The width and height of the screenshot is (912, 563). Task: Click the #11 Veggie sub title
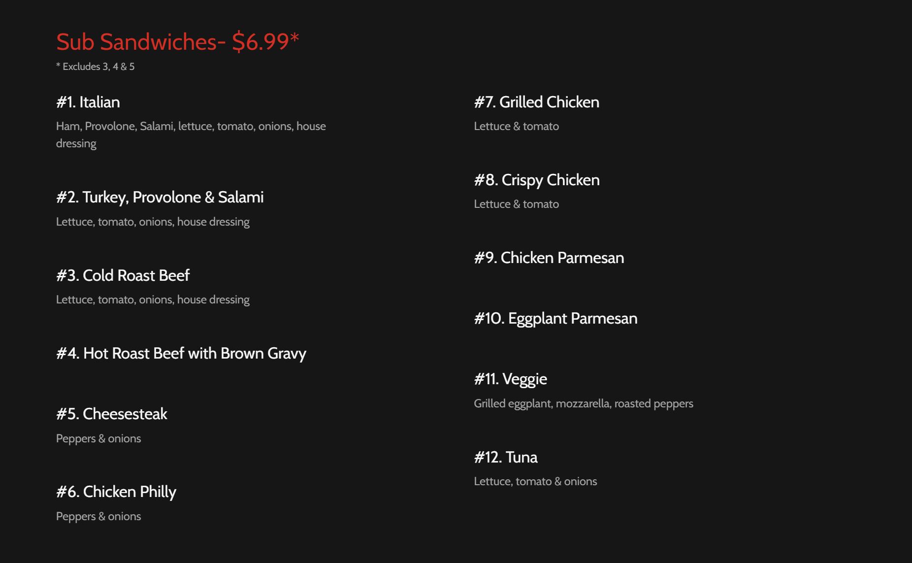click(x=510, y=379)
